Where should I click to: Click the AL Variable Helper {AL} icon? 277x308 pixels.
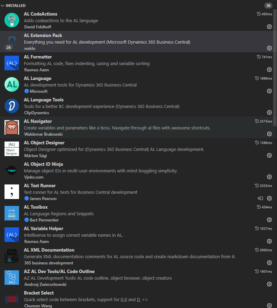pos(12,235)
